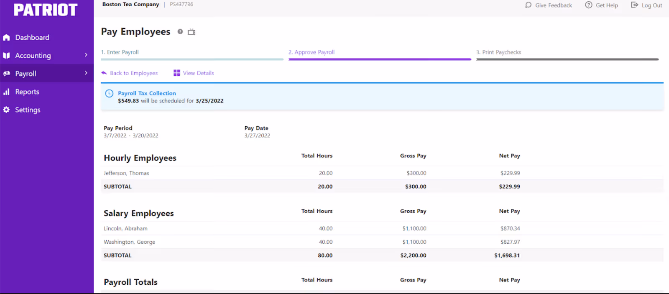Click the video tutorial icon beside Pay Employees
Viewport: 669px width, 294px height.
[x=192, y=32]
